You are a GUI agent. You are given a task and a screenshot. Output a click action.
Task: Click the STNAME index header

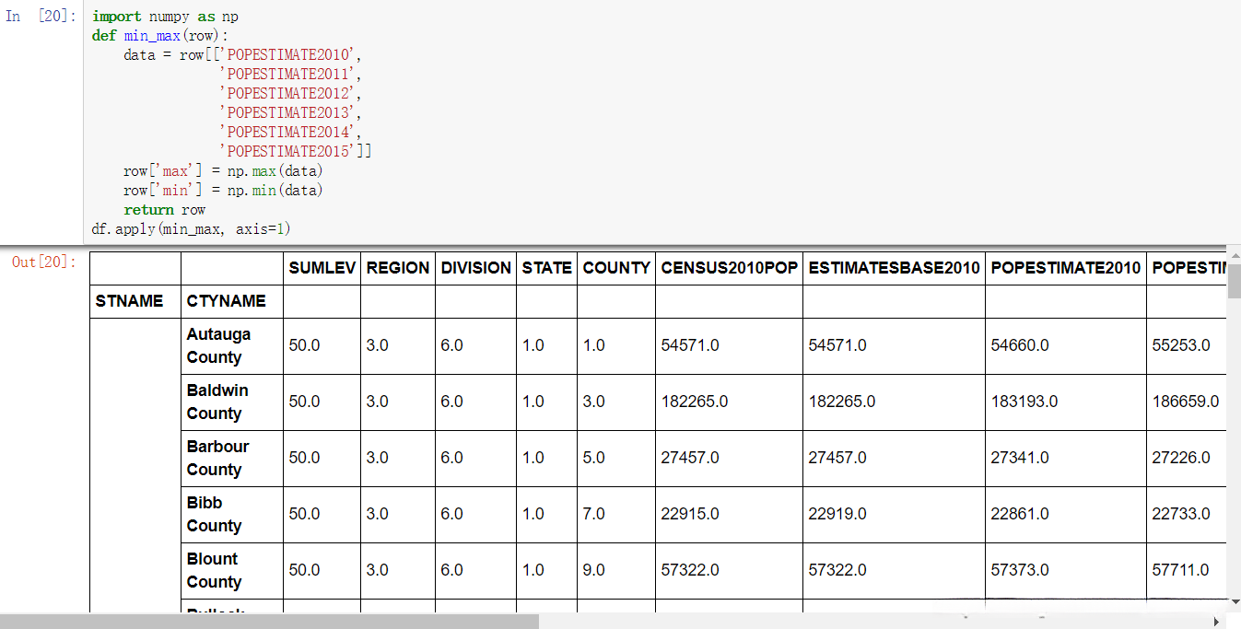[x=129, y=301]
